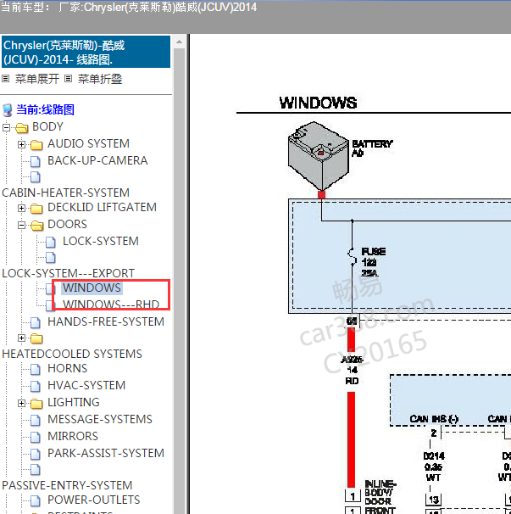
Task: Open the POWER-OUTLETS diagram
Action: click(x=94, y=500)
